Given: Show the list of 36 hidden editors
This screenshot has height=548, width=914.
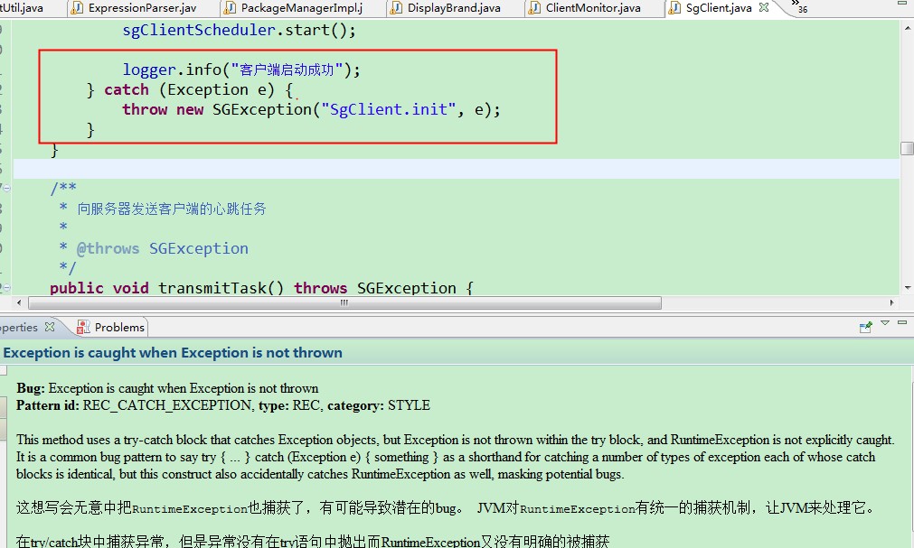Looking at the screenshot, I should [x=798, y=7].
